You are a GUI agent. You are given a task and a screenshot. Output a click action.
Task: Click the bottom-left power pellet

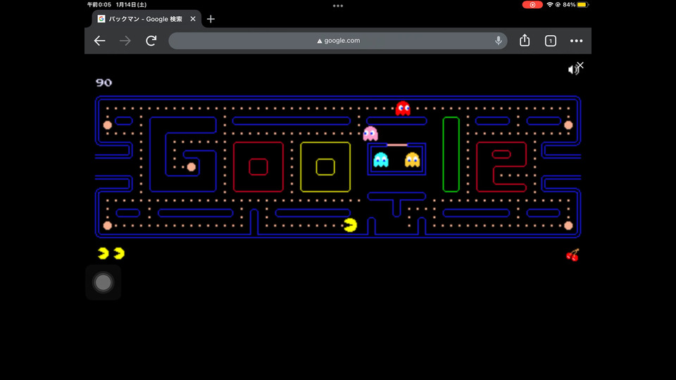107,225
